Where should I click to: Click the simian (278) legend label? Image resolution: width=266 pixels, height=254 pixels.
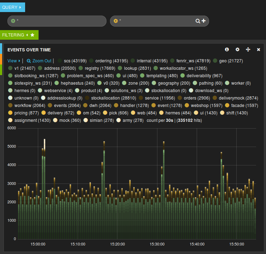point(102,120)
